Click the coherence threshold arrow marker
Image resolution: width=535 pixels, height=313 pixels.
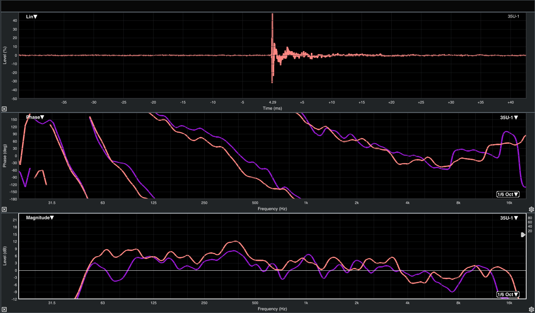point(523,235)
